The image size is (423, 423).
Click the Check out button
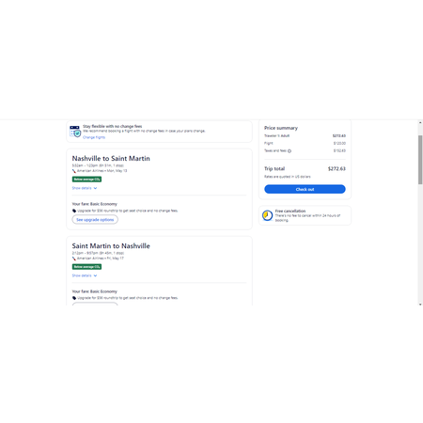[x=305, y=189]
